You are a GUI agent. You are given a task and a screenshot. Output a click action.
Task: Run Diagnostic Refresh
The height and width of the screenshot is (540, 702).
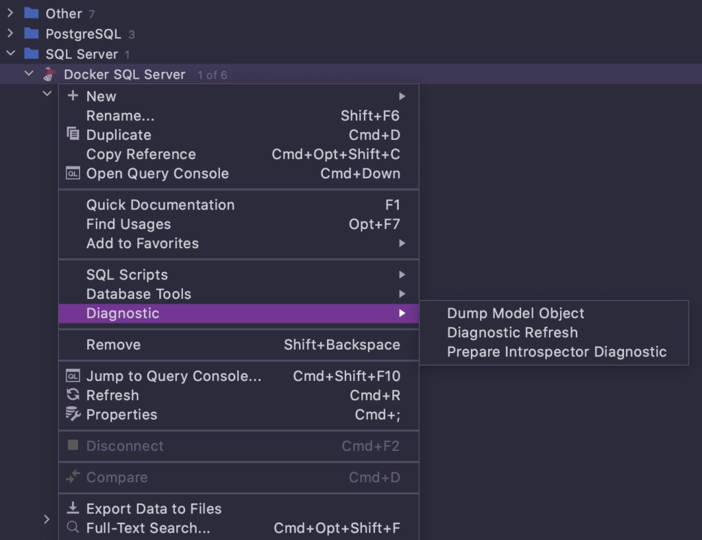coord(554,332)
